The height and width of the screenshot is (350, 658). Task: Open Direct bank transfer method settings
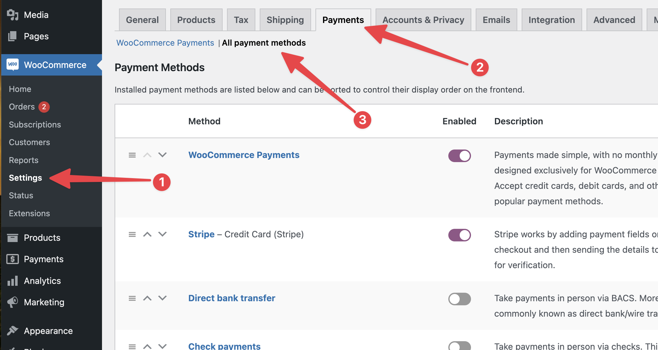click(x=231, y=298)
